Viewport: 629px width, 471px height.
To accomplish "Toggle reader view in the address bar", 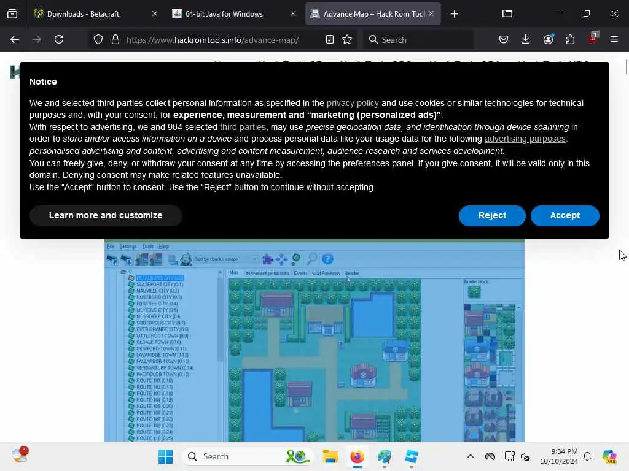I will (x=330, y=40).
